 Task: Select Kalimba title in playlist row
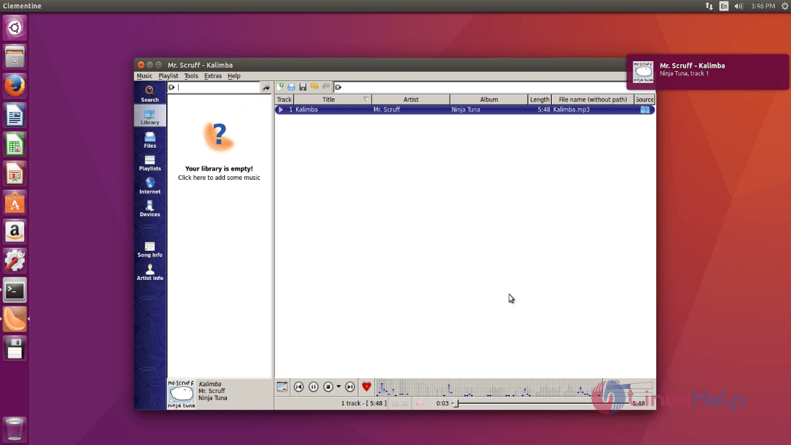[x=307, y=109]
